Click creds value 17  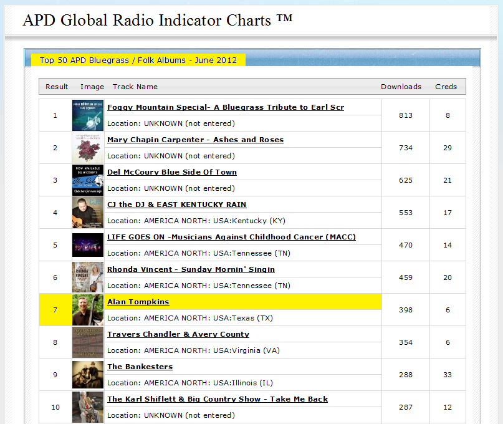pyautogui.click(x=448, y=213)
